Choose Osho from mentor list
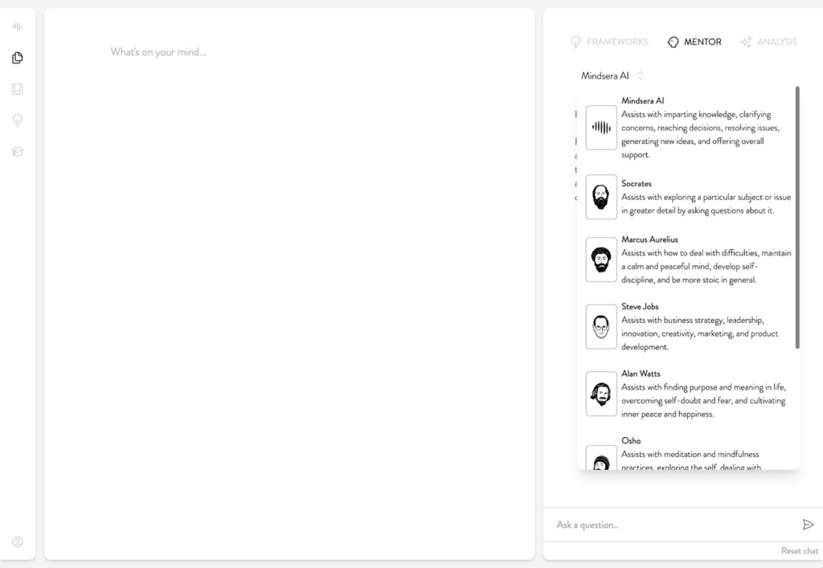Image resolution: width=823 pixels, height=568 pixels. pos(688,453)
